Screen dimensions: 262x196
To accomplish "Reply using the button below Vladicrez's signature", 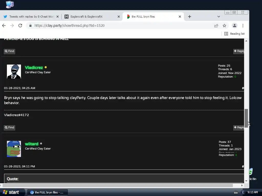I will click(x=239, y=128).
